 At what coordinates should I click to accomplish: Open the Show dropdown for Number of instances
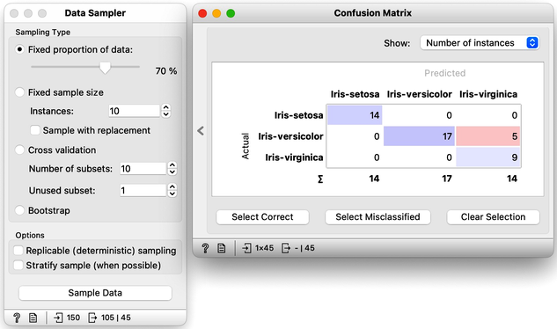click(x=480, y=43)
